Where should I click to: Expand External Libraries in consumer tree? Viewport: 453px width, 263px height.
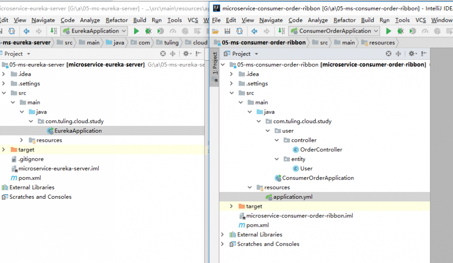tap(222, 234)
